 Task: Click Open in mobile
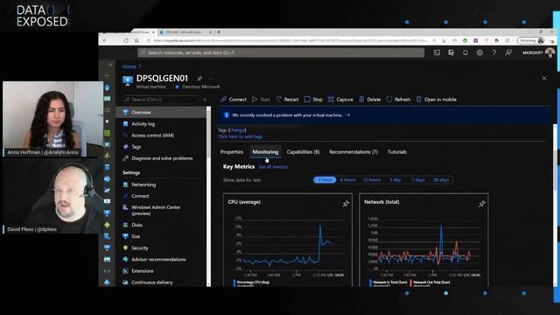[437, 99]
